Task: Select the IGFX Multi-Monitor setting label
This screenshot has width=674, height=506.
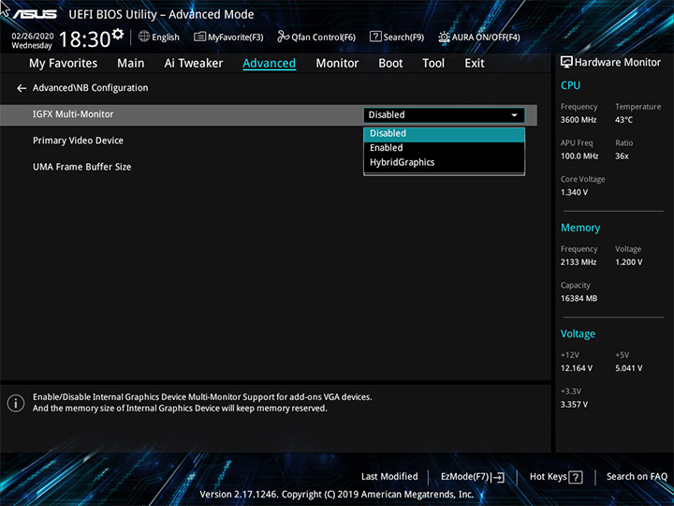Action: [x=73, y=114]
